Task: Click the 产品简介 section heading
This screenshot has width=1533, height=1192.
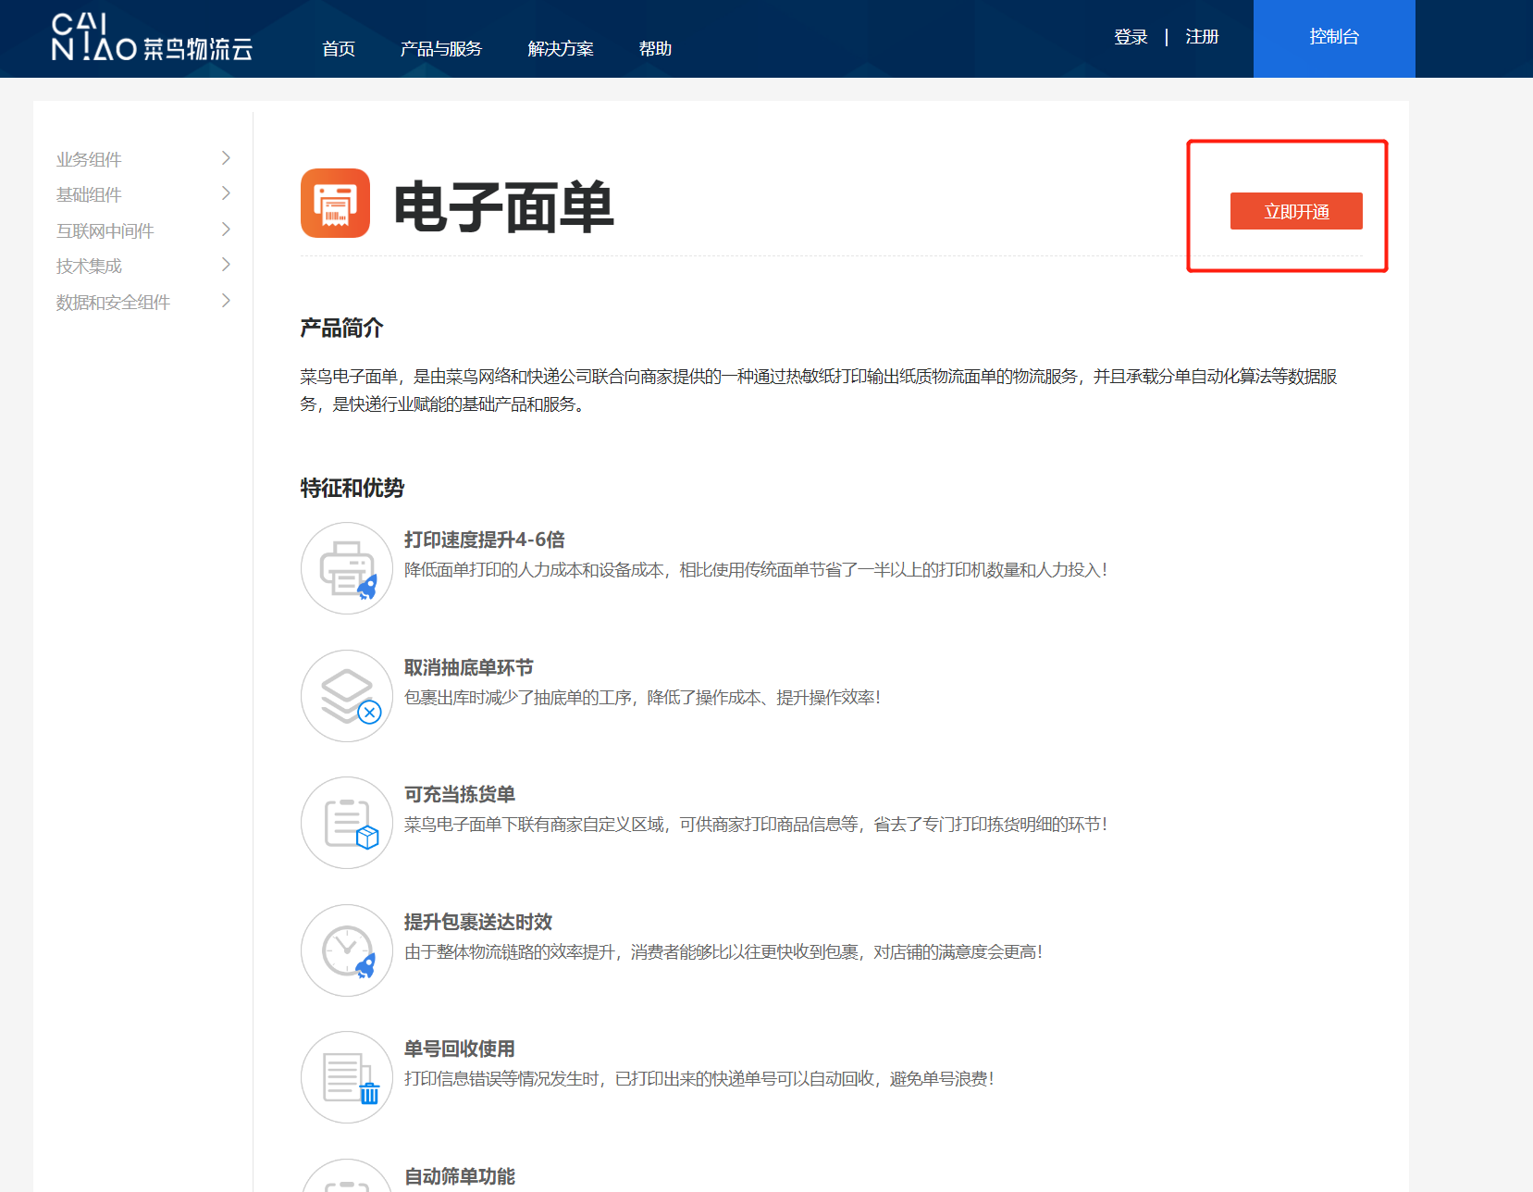Action: click(341, 328)
